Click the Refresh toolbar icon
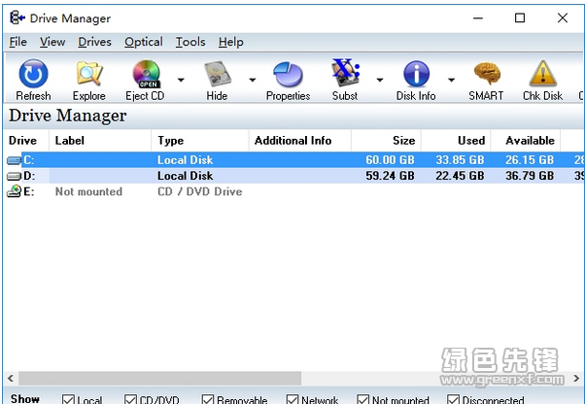The width and height of the screenshot is (585, 404). point(33,74)
